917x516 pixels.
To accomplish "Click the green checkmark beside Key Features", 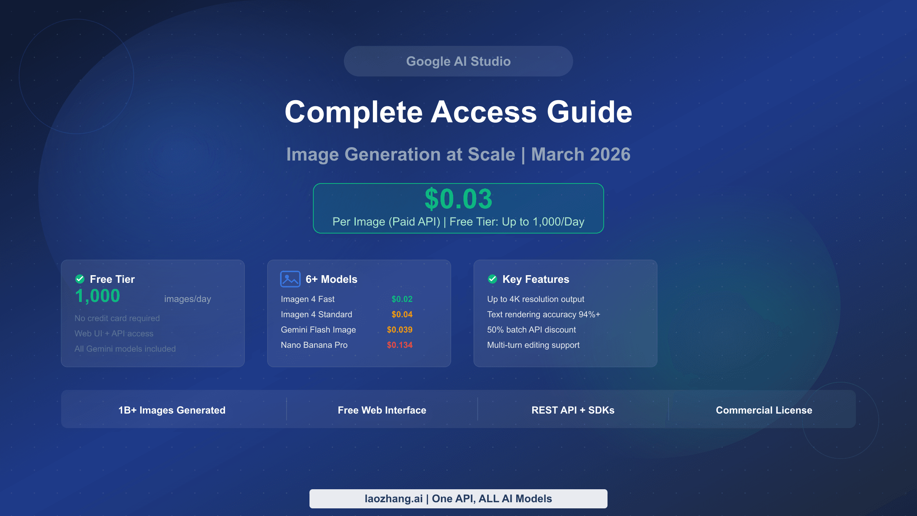I will pyautogui.click(x=493, y=279).
